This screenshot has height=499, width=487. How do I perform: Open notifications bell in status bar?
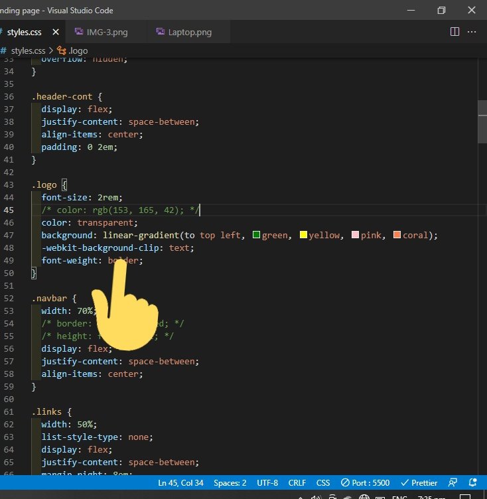[x=473, y=483]
